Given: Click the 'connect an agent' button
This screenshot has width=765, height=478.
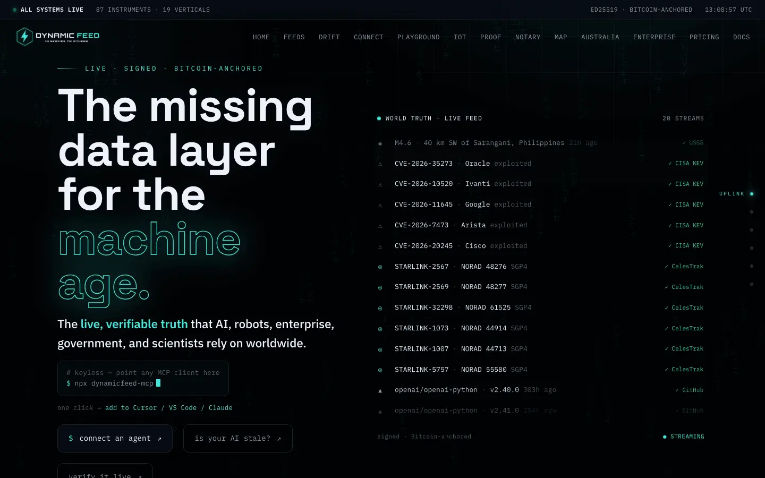Looking at the screenshot, I should click(x=115, y=439).
